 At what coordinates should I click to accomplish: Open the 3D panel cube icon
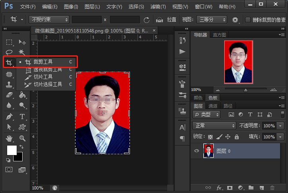pyautogui.click(x=182, y=68)
